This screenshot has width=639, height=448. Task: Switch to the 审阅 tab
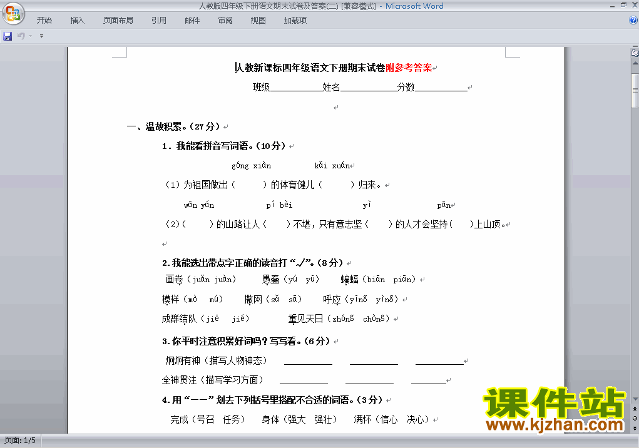click(225, 21)
